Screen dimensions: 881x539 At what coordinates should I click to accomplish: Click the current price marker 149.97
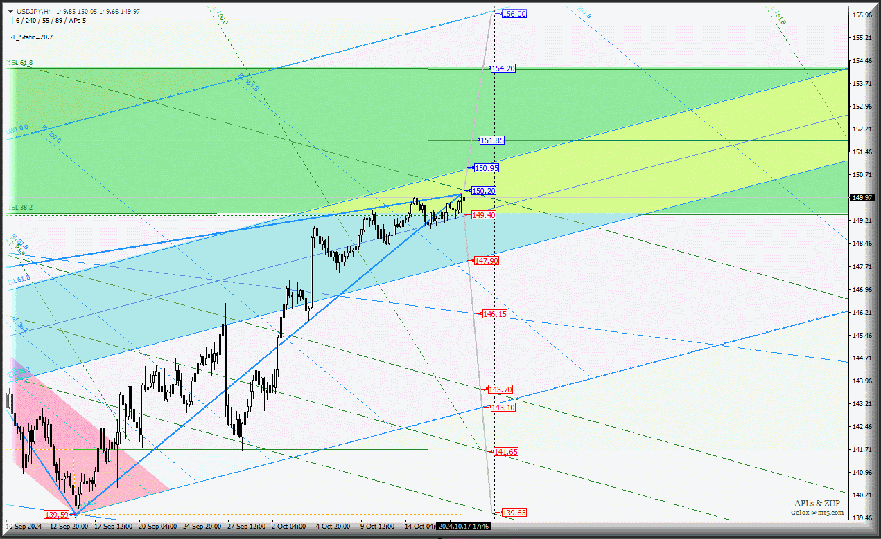862,197
